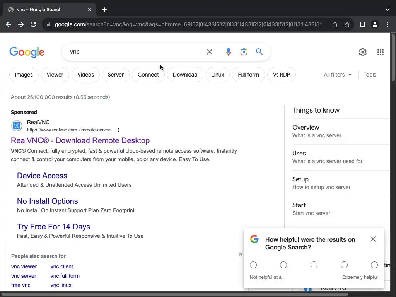This screenshot has width=396, height=297.
Task: View site information via lock icon
Action: 49,24
